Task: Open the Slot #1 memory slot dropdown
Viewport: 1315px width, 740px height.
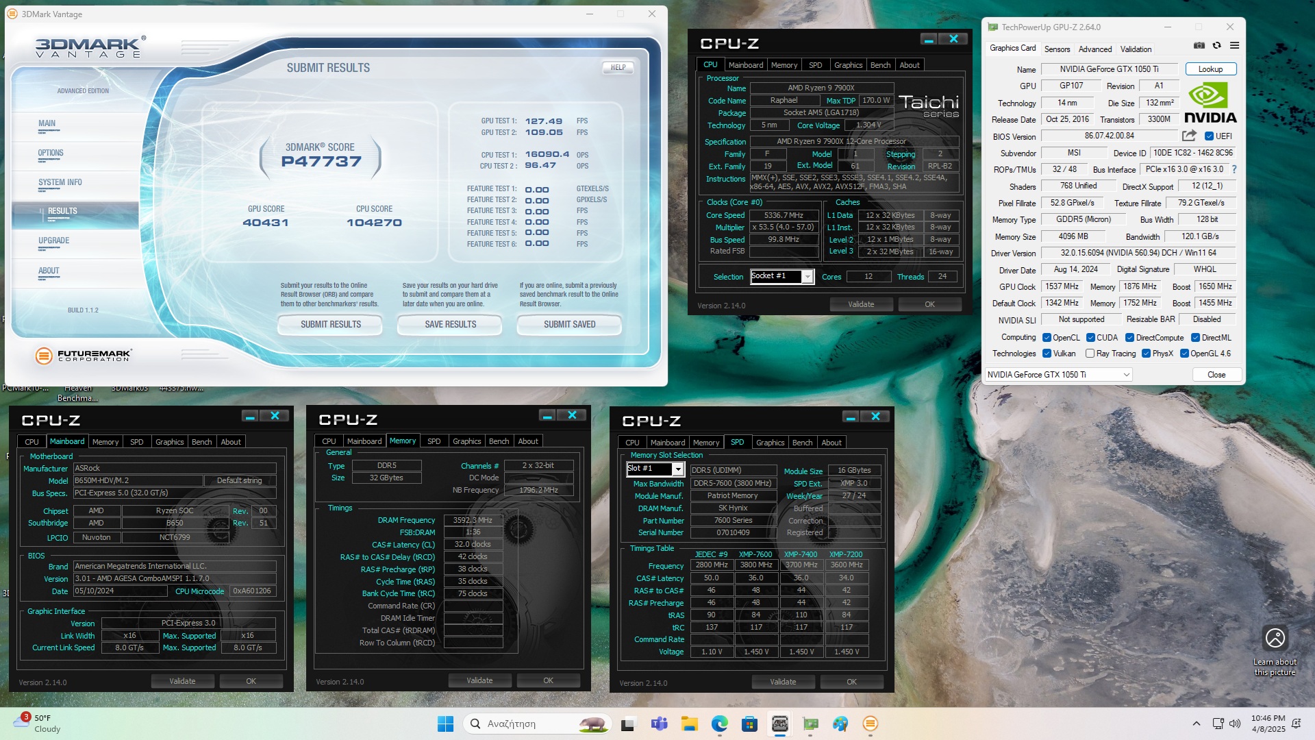Action: point(655,469)
